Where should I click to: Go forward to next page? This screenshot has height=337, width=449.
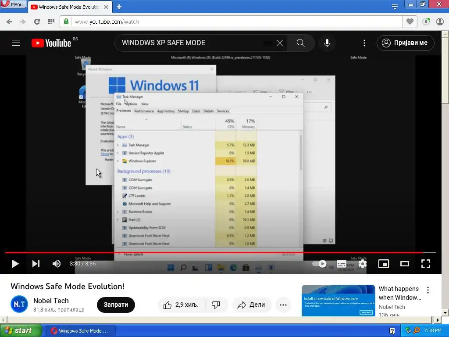23,22
